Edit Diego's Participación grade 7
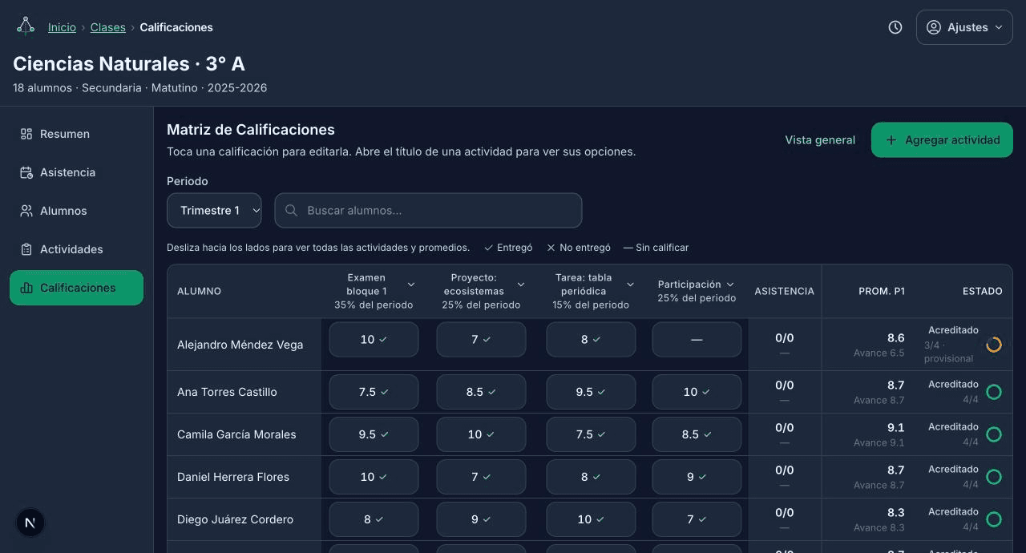 tap(697, 519)
